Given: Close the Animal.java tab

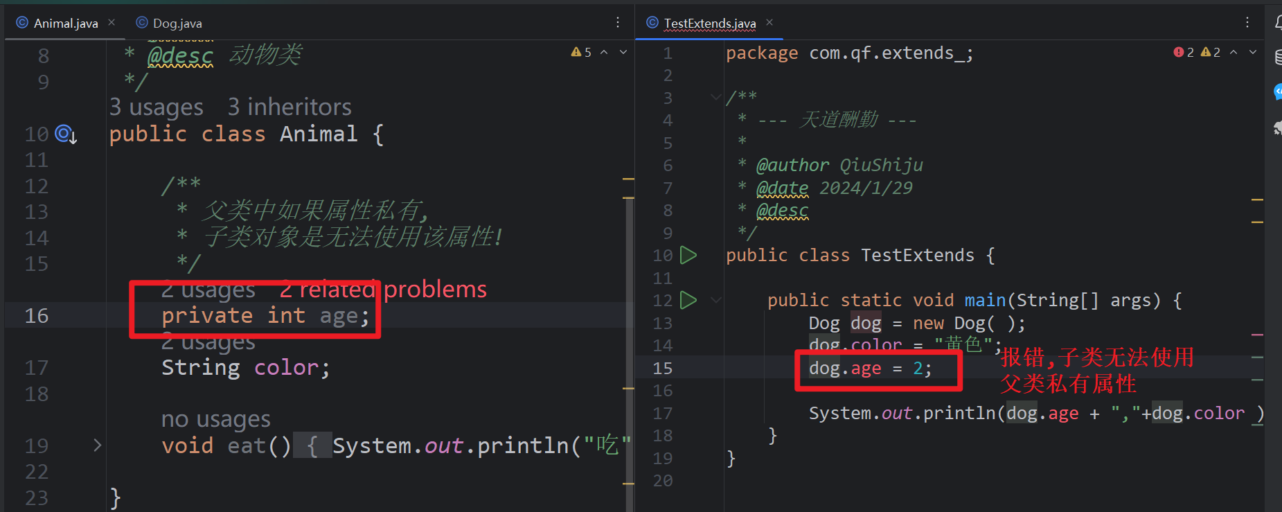Looking at the screenshot, I should tap(112, 23).
